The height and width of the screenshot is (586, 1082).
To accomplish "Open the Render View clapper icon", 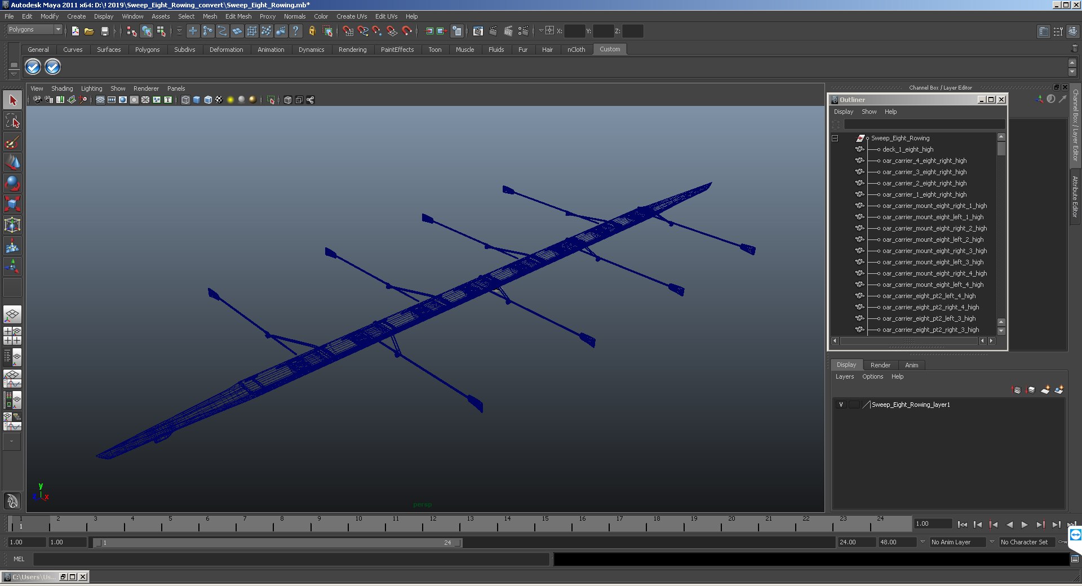I will pyautogui.click(x=478, y=31).
